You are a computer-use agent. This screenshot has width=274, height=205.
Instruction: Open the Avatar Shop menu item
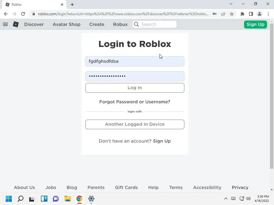point(67,24)
